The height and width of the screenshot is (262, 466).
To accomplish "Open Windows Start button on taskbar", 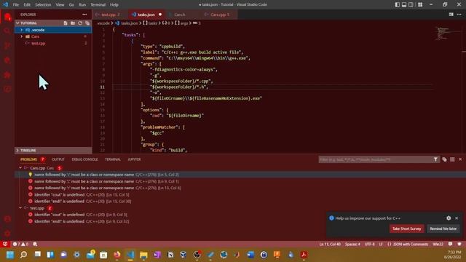I will tap(9, 255).
